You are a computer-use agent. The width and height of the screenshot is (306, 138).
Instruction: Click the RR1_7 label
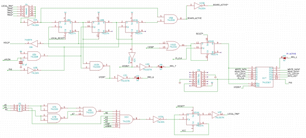coord(173,66)
